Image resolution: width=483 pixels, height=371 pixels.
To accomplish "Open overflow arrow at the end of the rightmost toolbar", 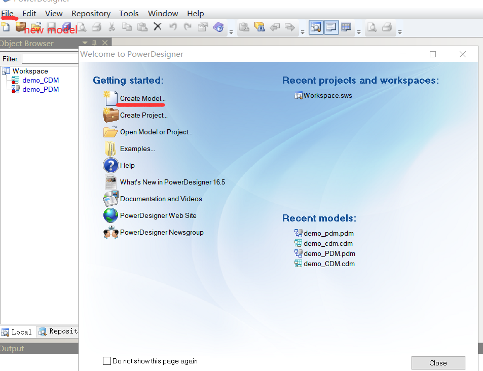I will [400, 32].
